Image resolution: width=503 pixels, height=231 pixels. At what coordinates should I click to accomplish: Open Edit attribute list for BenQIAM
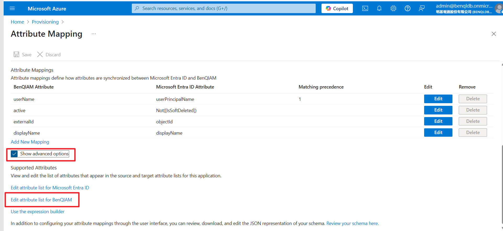tap(41, 200)
